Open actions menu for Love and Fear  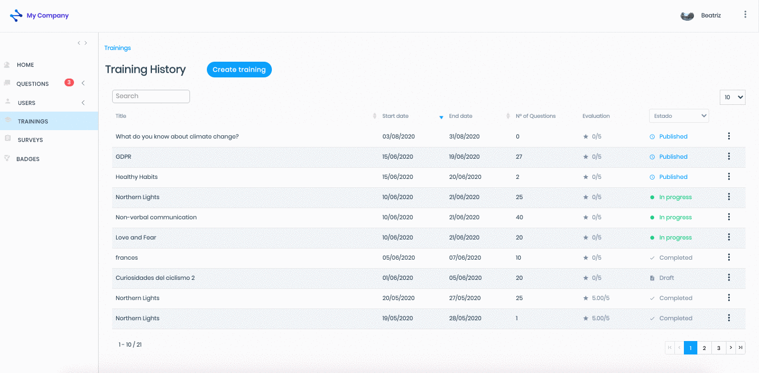(x=729, y=237)
